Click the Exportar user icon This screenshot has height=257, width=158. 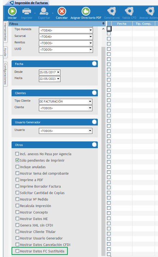point(44,11)
